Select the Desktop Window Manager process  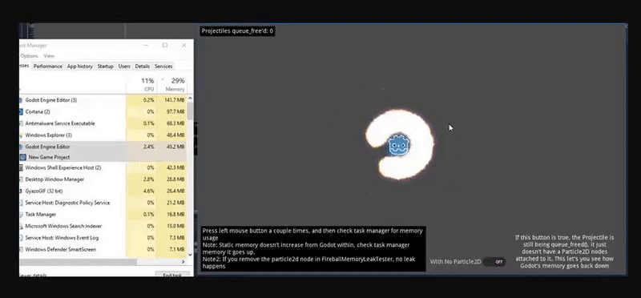pyautogui.click(x=103, y=179)
